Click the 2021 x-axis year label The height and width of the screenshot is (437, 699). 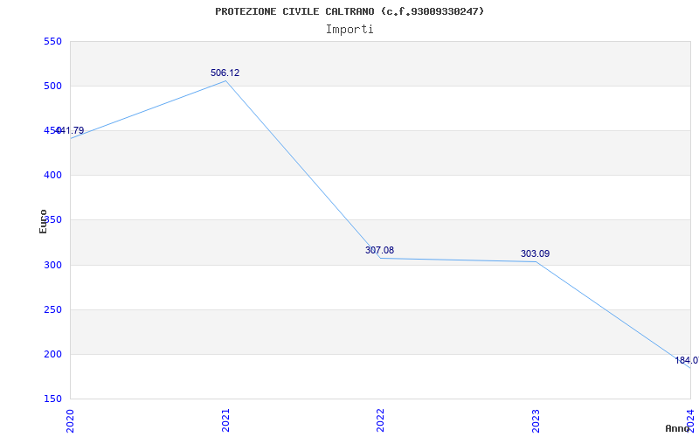tap(225, 420)
